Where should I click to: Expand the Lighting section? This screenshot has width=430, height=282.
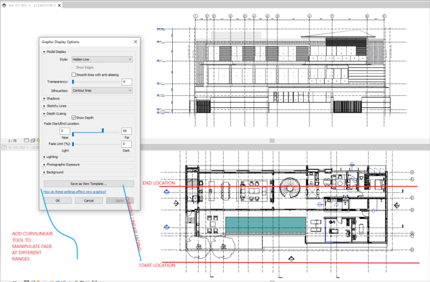coord(44,157)
